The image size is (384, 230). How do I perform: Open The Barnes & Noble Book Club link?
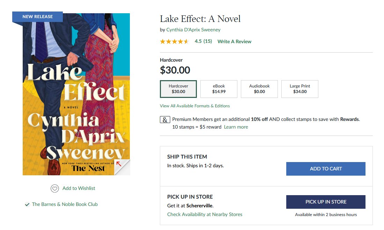pos(65,204)
